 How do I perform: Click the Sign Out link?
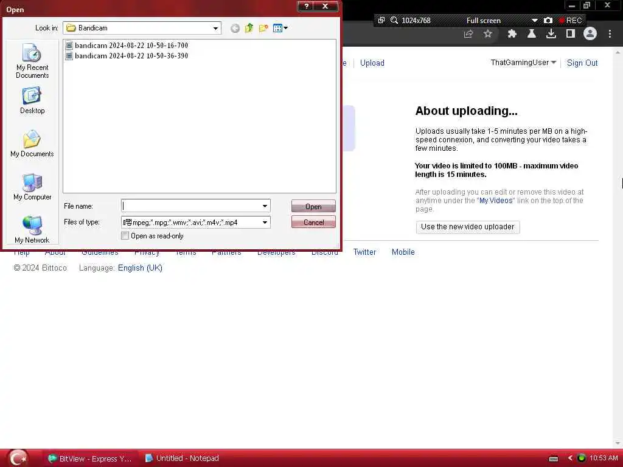click(582, 63)
